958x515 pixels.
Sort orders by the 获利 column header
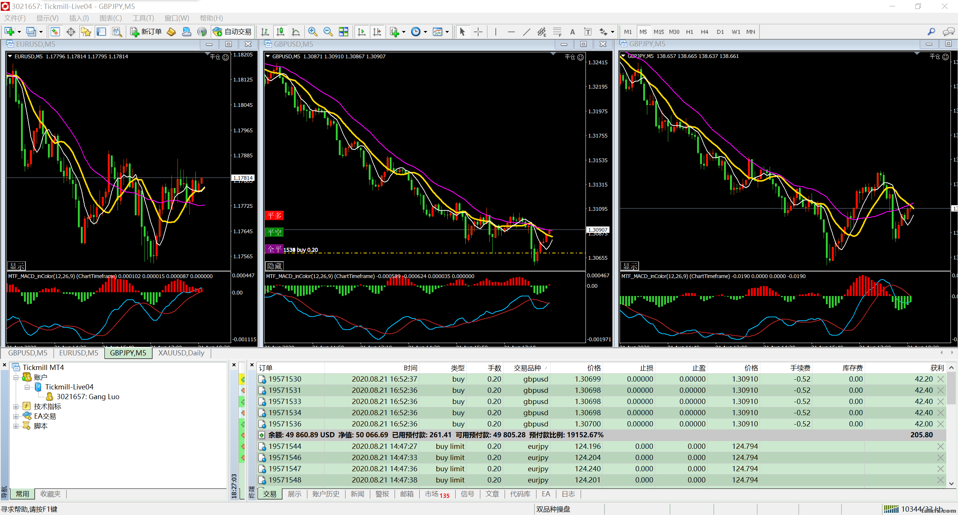coord(906,368)
